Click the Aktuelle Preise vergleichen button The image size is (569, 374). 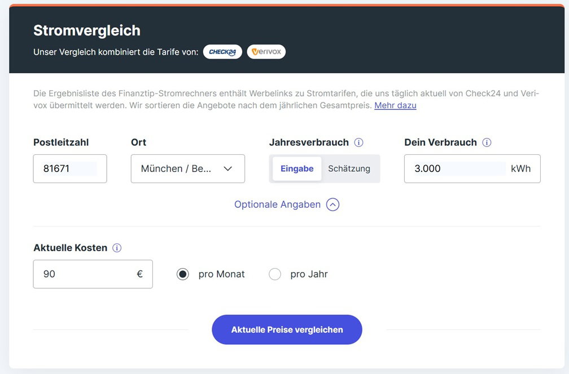click(x=287, y=330)
